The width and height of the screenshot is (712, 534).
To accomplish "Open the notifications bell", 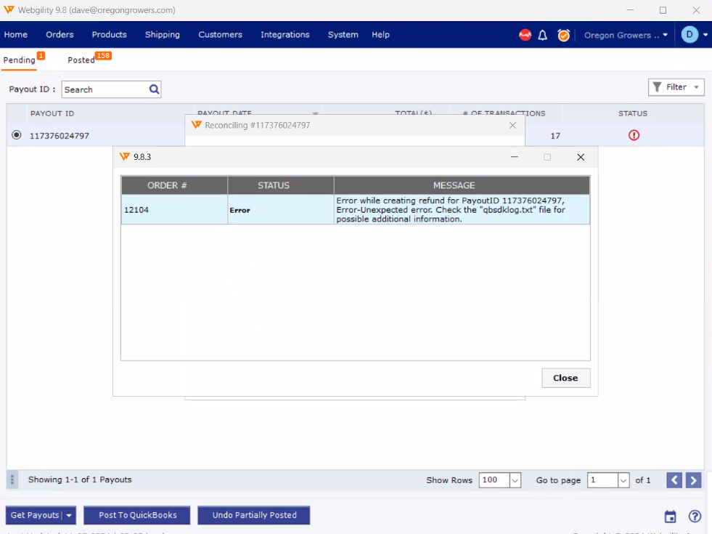I will [x=543, y=35].
